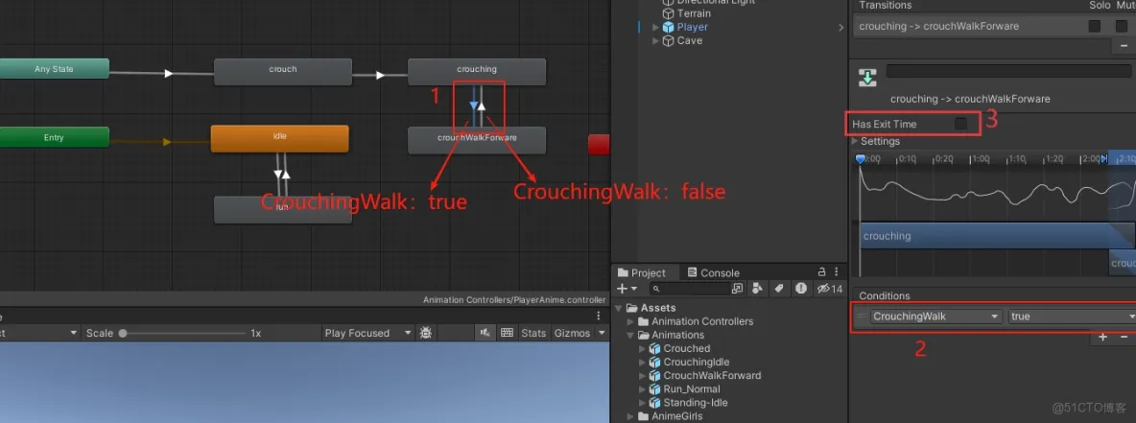Open the CrouchingWalk parameter dropdown
Image resolution: width=1136 pixels, height=423 pixels.
[x=936, y=316]
